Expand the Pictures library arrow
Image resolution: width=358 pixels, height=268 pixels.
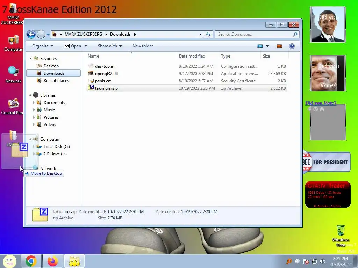pyautogui.click(x=34, y=117)
